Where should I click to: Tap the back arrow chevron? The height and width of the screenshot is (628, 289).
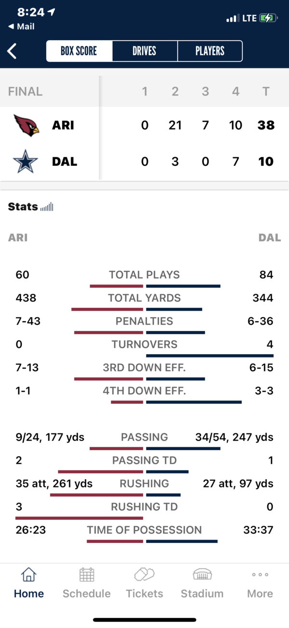pos(12,51)
